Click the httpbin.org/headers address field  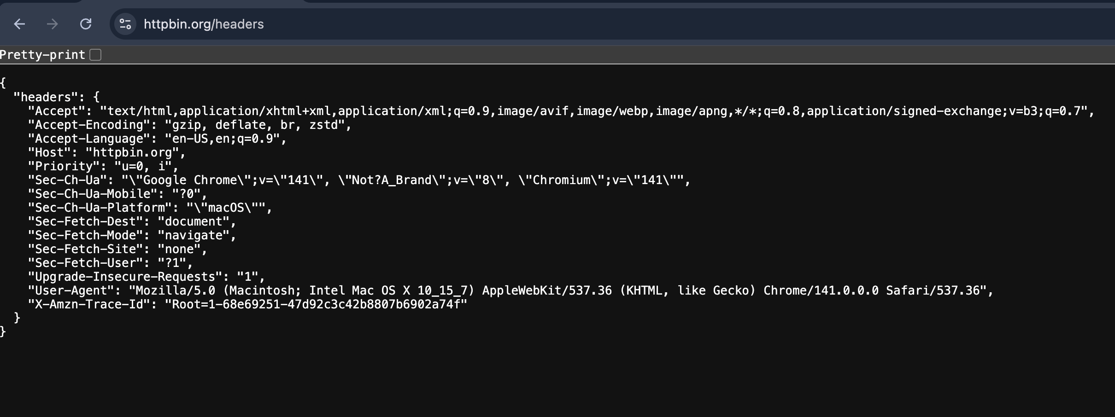(x=204, y=24)
